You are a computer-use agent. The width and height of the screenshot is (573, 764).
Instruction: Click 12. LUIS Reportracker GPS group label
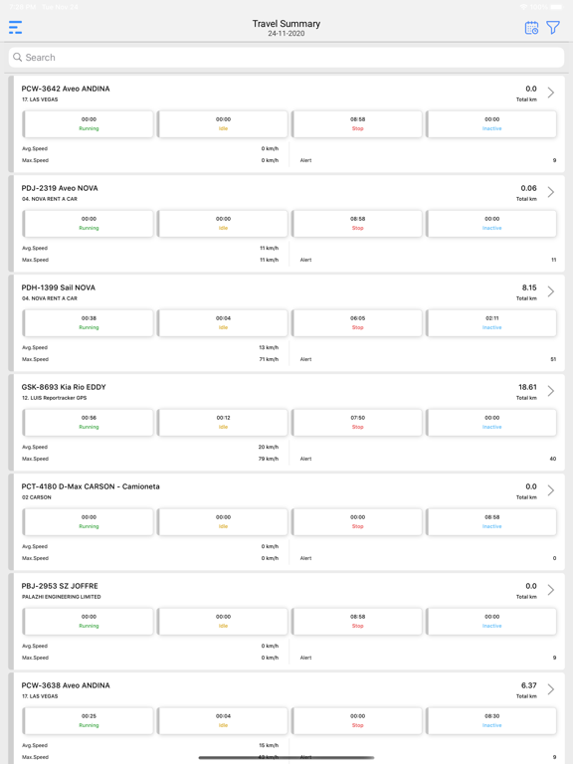(54, 398)
